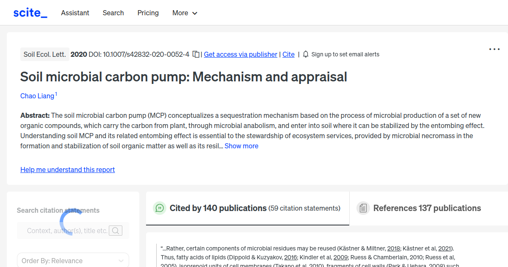Screen dimensions: 508x267
Task: Click the green citation statement icon
Action: (159, 208)
